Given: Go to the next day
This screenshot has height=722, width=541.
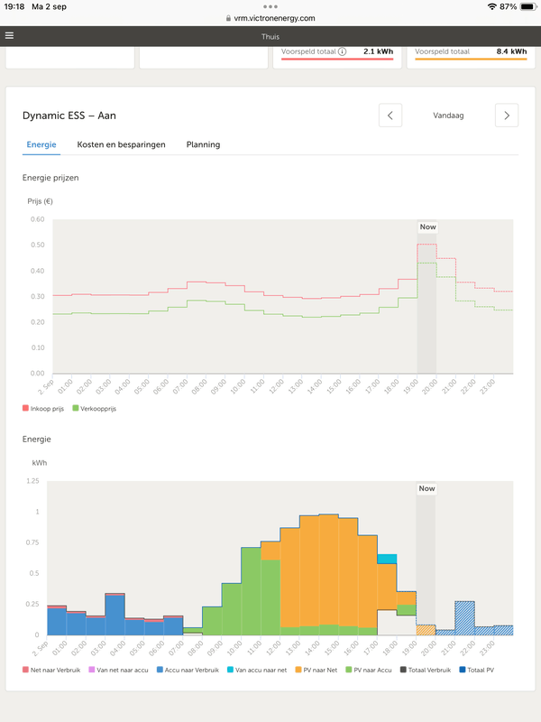Looking at the screenshot, I should point(507,116).
